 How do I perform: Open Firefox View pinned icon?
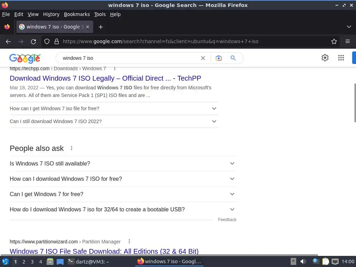7,27
